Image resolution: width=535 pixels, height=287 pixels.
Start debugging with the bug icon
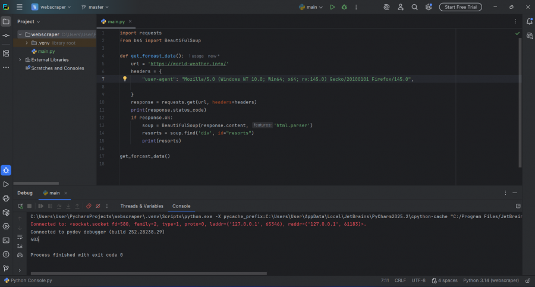point(343,7)
